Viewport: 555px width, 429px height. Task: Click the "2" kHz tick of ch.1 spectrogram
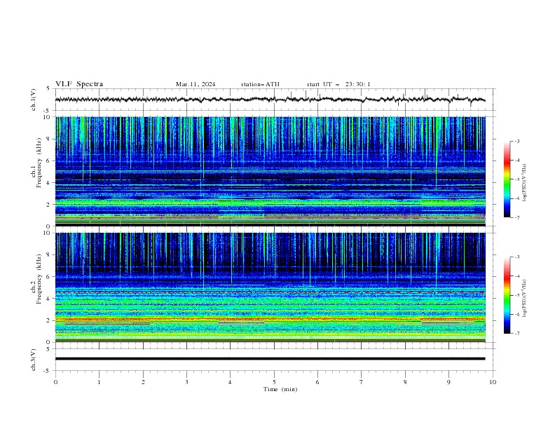[x=50, y=205]
